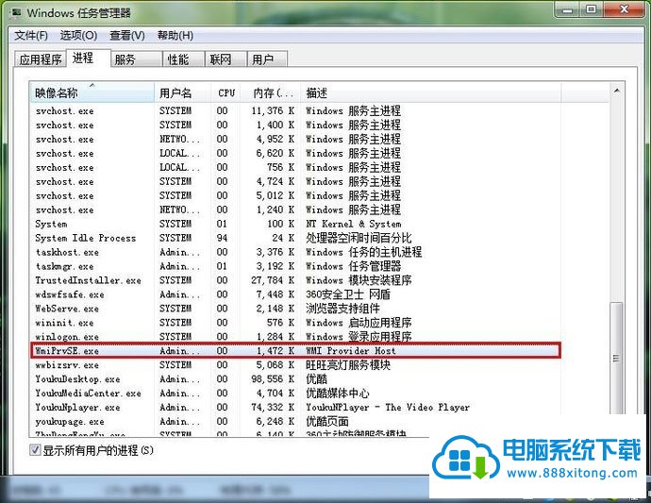651x503 pixels.
Task: Select the YoukuDesktop.exe process
Action: 295,379
